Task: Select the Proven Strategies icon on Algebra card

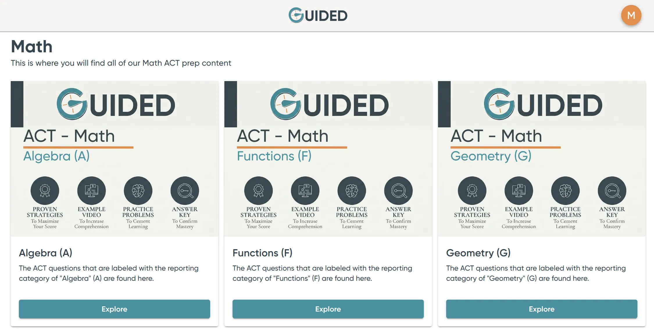Action: 45,190
